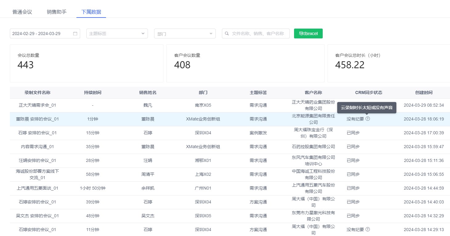Click the 客户名称 column header
This screenshot has height=236, width=450.
[x=313, y=92]
